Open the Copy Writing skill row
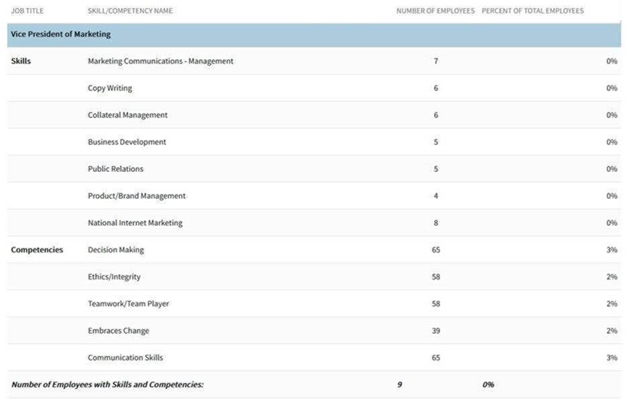The height and width of the screenshot is (399, 627). (x=110, y=88)
